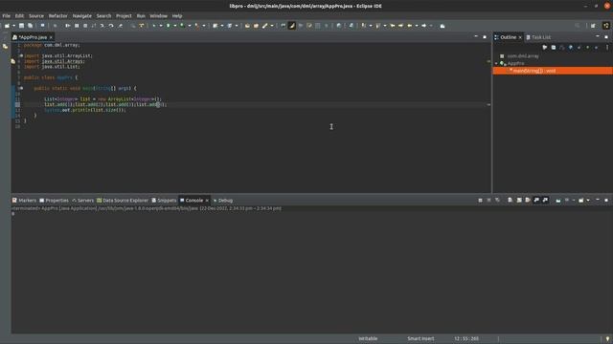Click the Save toolbar icon
Image resolution: width=613 pixels, height=344 pixels.
pos(21,26)
